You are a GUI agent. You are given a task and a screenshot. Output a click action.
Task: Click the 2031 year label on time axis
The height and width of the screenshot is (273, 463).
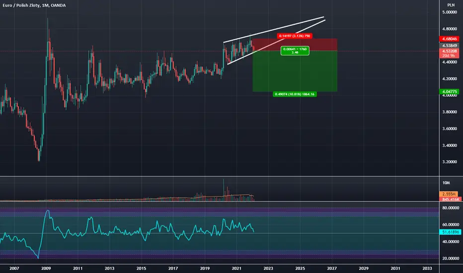point(395,268)
